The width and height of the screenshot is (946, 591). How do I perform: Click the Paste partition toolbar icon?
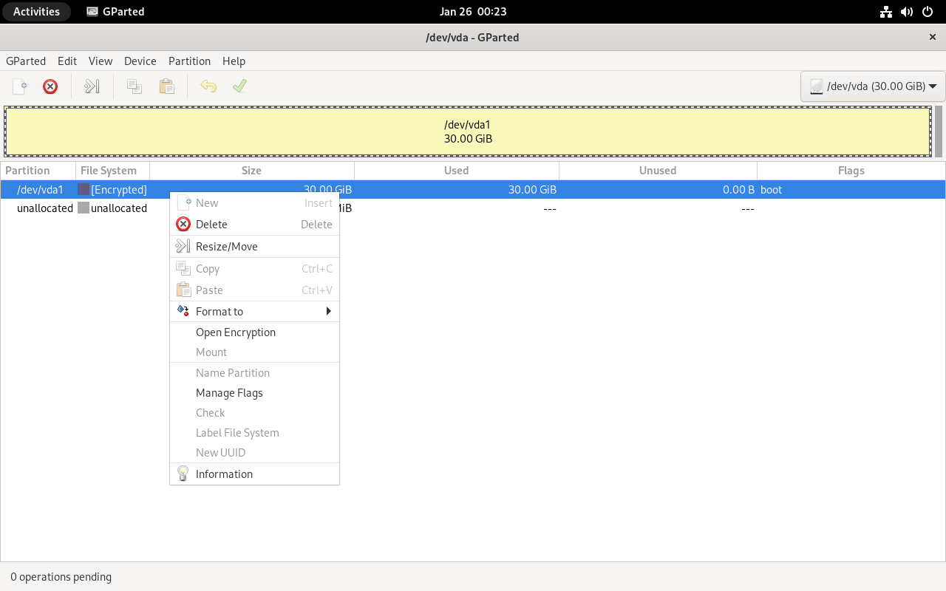[x=167, y=86]
